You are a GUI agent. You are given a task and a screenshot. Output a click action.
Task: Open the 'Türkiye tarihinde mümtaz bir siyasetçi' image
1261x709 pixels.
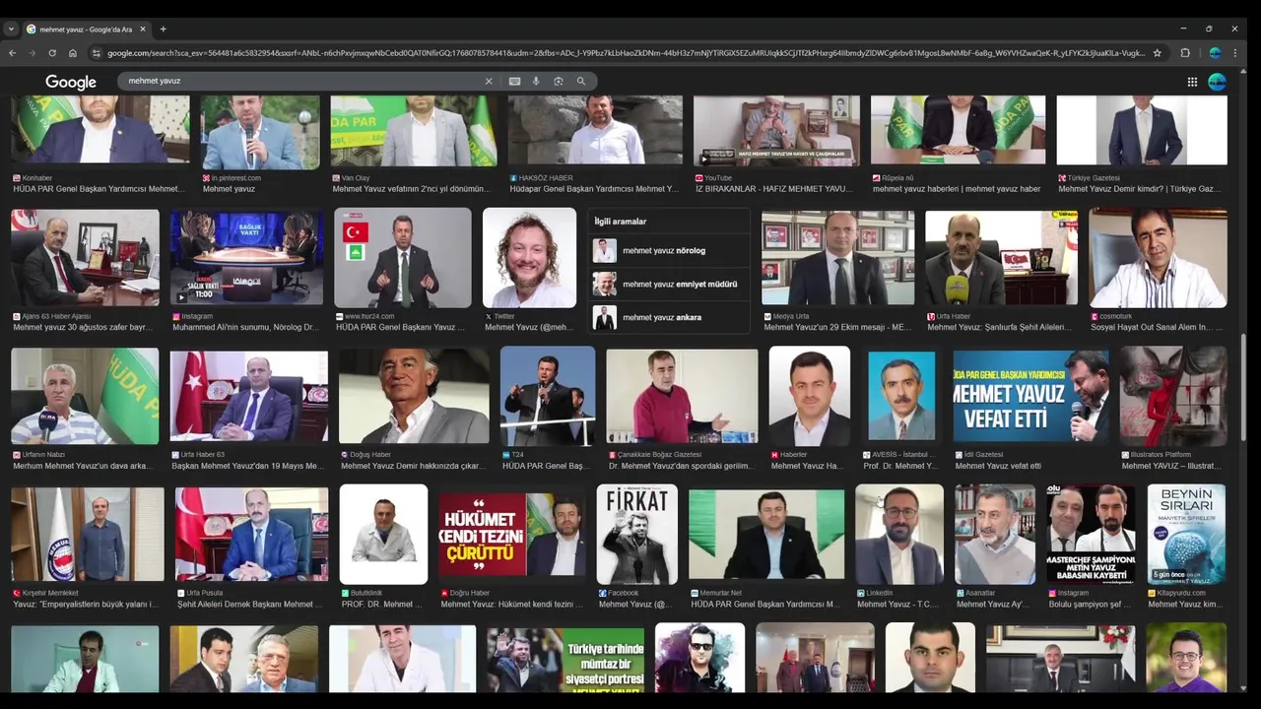[565, 659]
